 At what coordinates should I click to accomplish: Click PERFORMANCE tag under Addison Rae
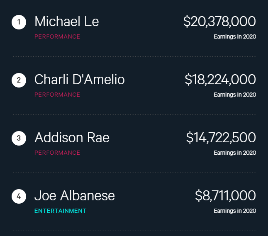pyautogui.click(x=57, y=153)
